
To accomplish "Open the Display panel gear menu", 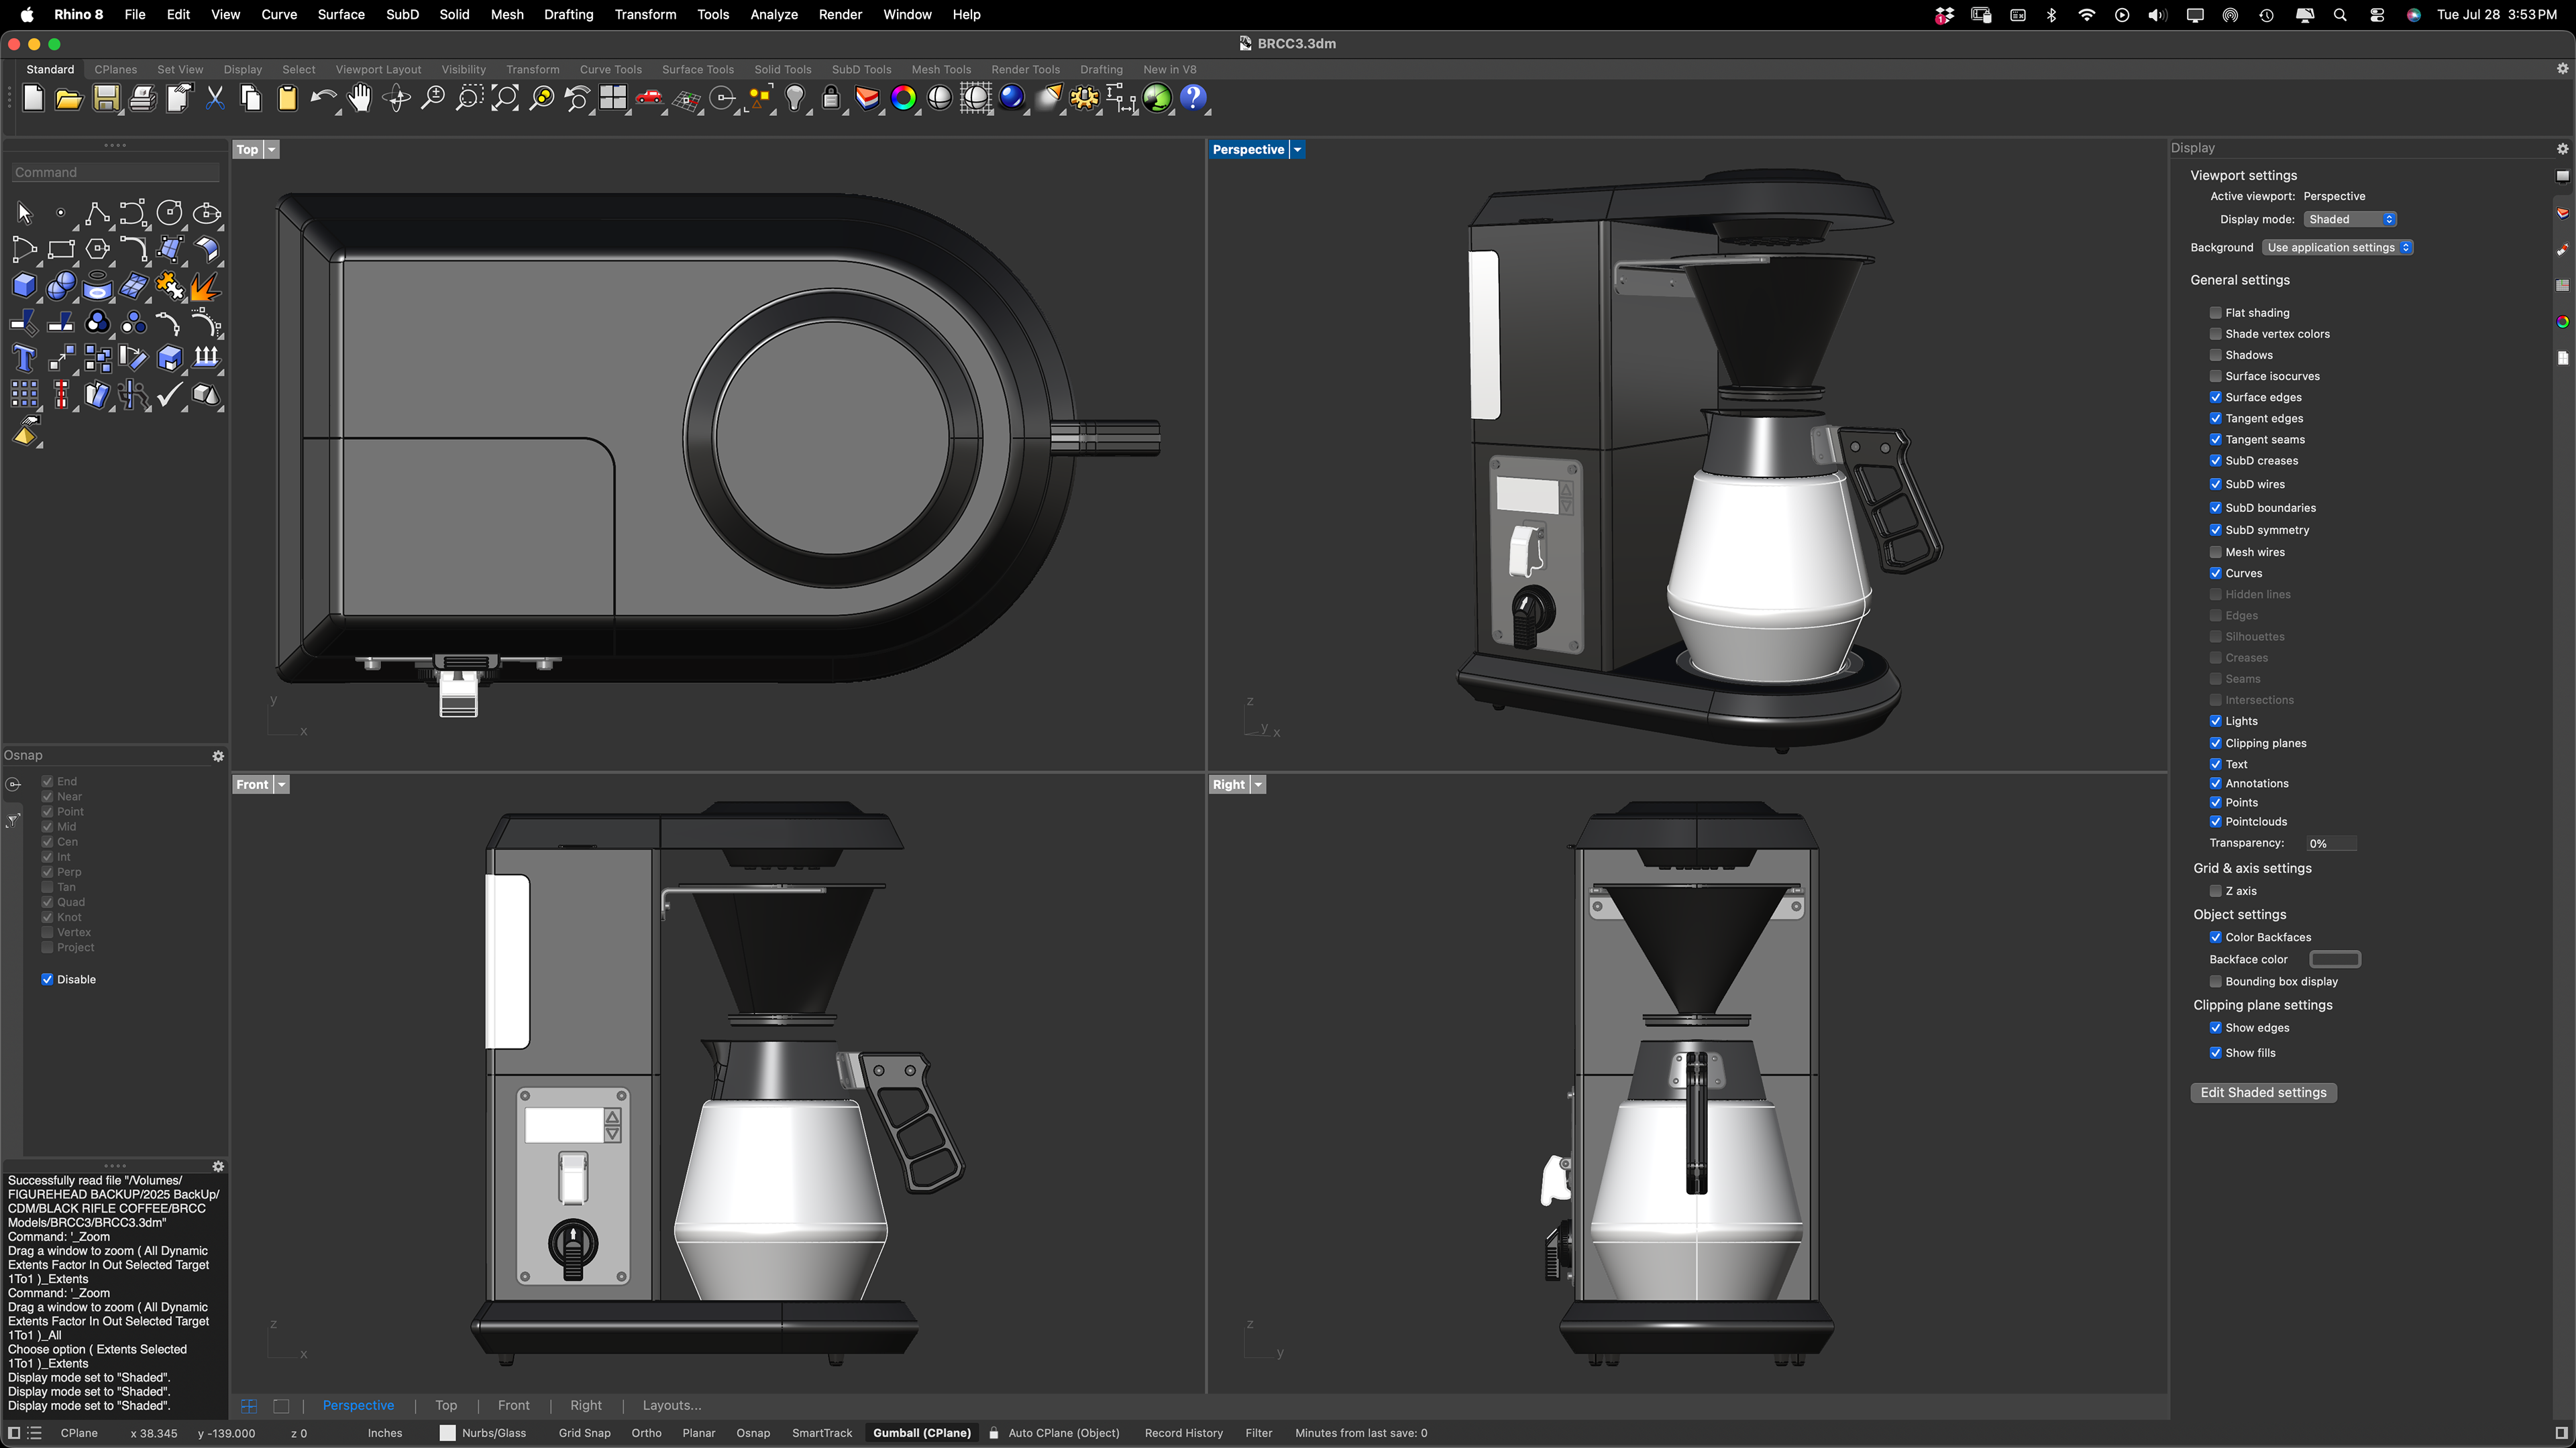I will click(x=2562, y=148).
